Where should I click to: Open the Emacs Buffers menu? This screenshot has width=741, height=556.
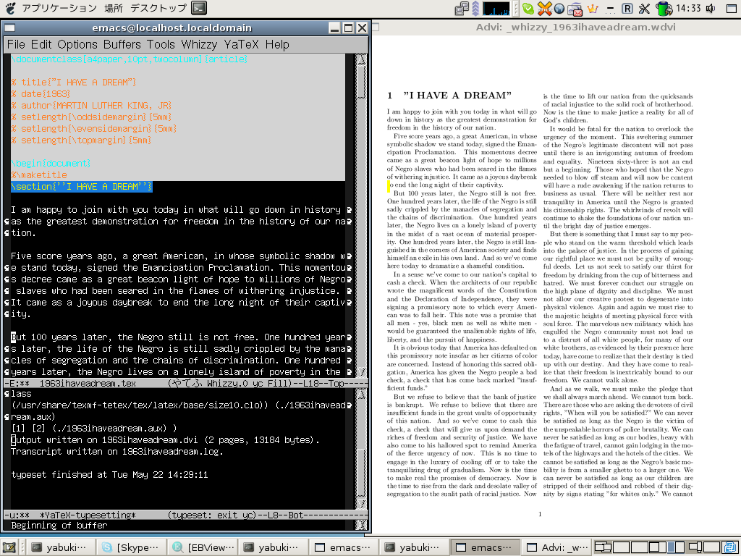click(122, 44)
